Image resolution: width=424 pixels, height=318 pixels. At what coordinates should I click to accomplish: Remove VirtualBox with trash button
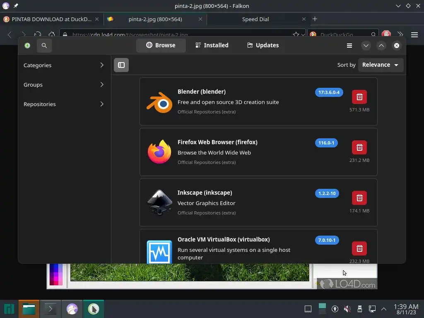point(359,248)
